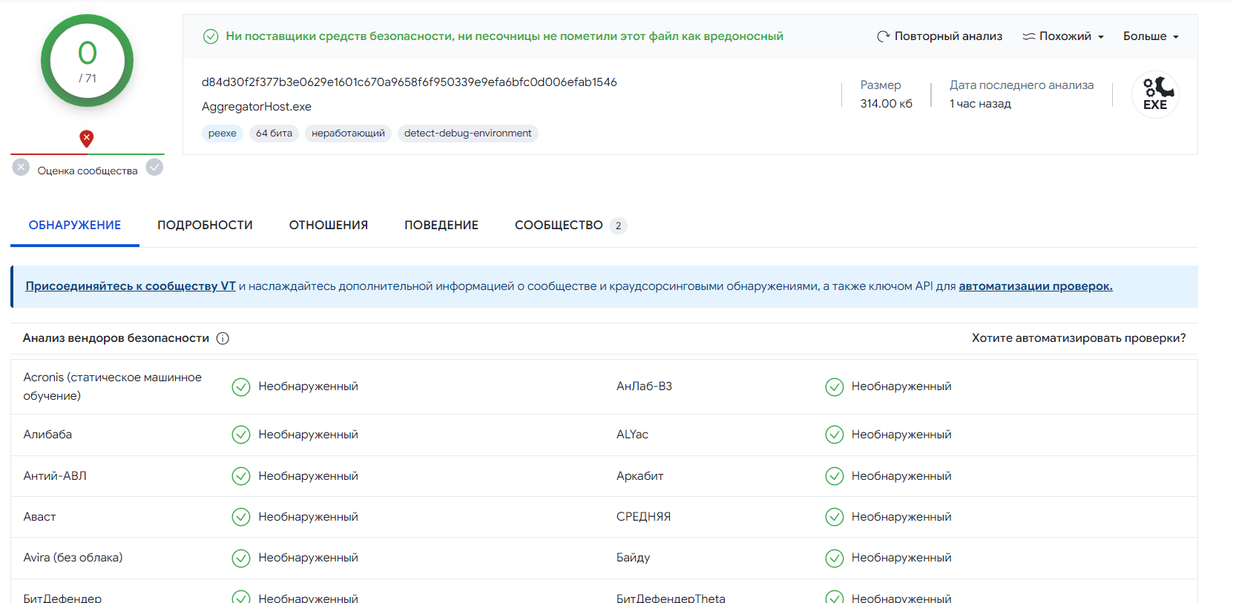Click the СРЕДНЯЯ result checkmark icon
Screen dimensions: 1233x603
835,517
